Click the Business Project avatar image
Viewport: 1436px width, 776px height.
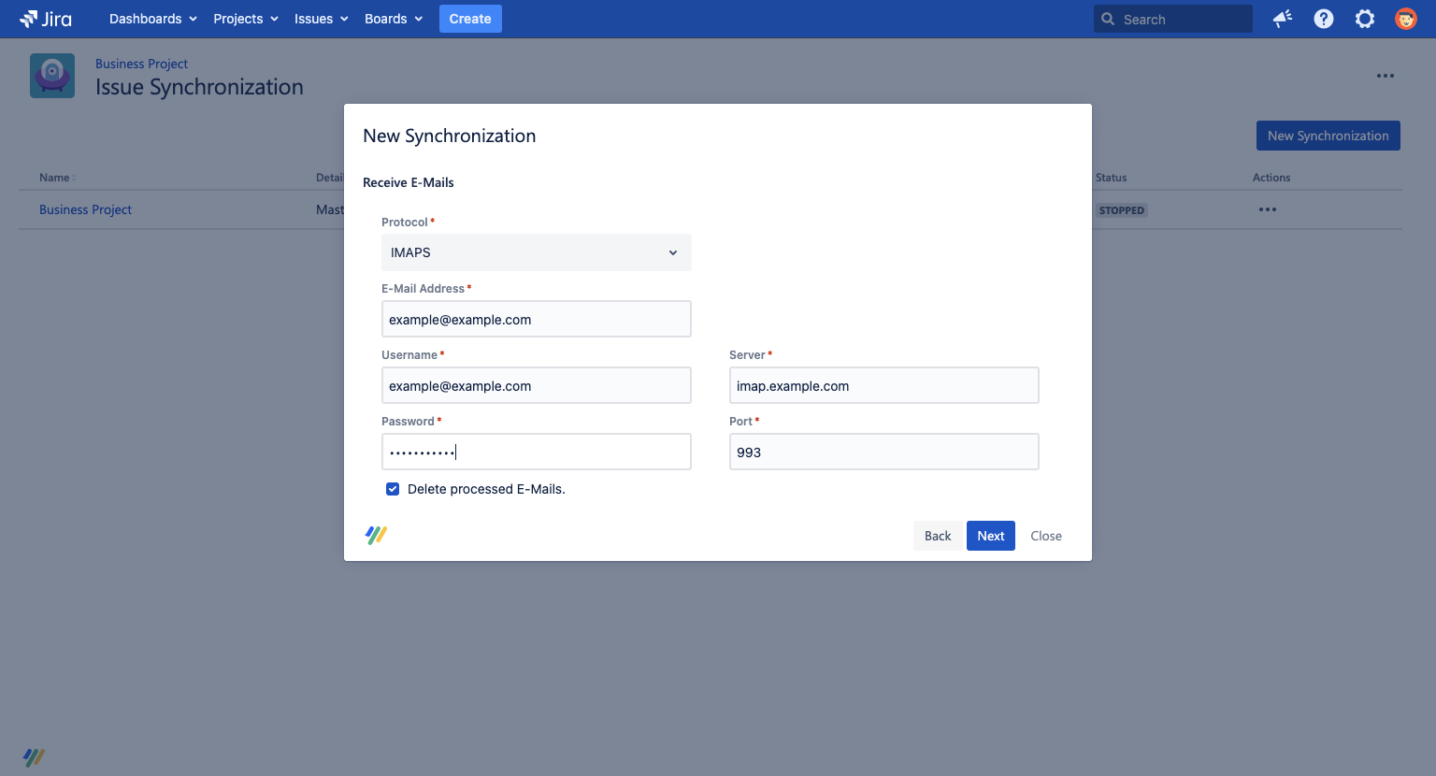51,75
